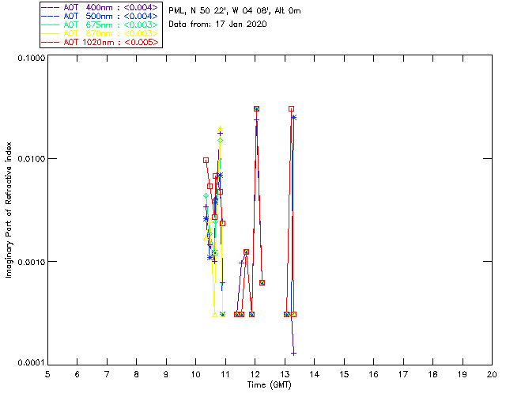Screen dimensions: 506x405
Task: Click the x-axis tick label 20
Action: point(492,374)
